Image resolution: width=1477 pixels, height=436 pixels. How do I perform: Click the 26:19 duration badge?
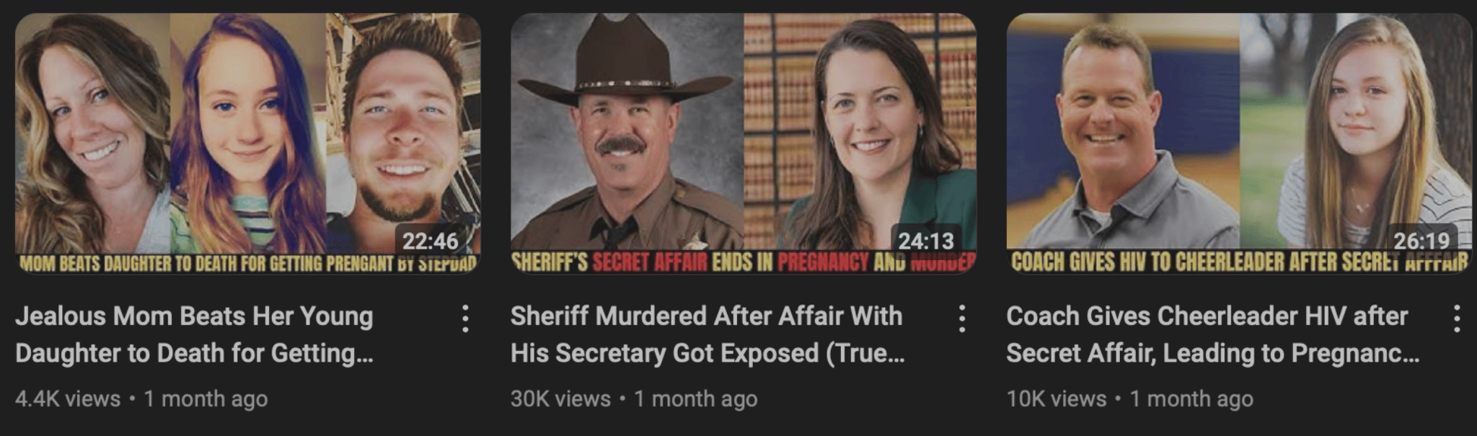[x=1421, y=241]
